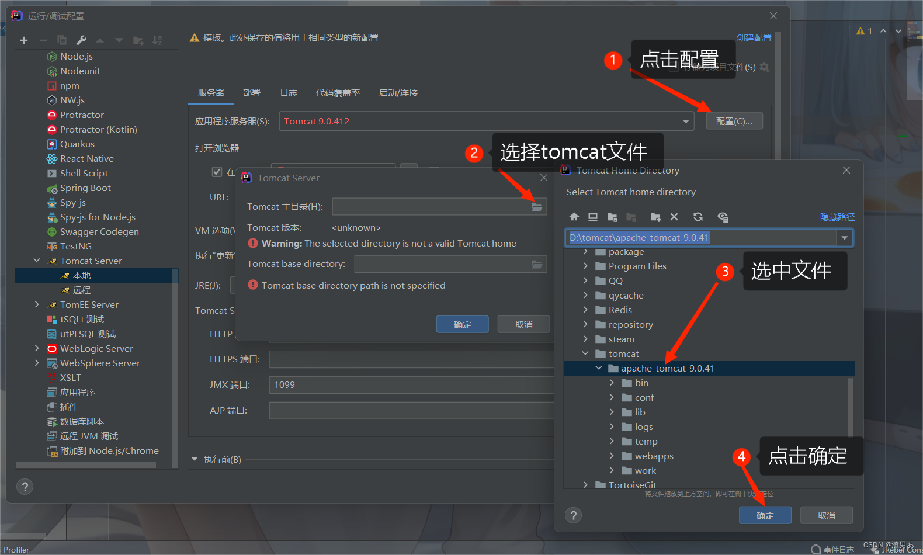Select the Node.js configuration template
Screen dimensions: 923x555
77,56
